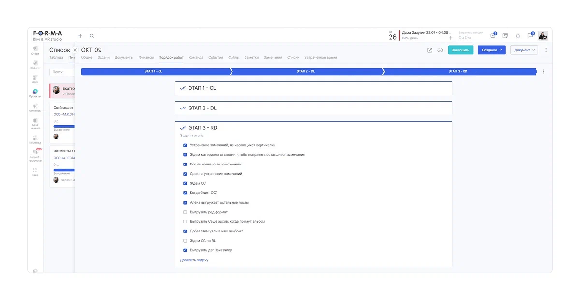The height and width of the screenshot is (300, 580).
Task: Open the notifications bell icon
Action: tap(518, 36)
